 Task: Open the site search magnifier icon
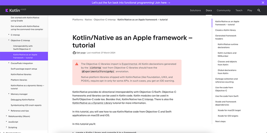point(259,10)
